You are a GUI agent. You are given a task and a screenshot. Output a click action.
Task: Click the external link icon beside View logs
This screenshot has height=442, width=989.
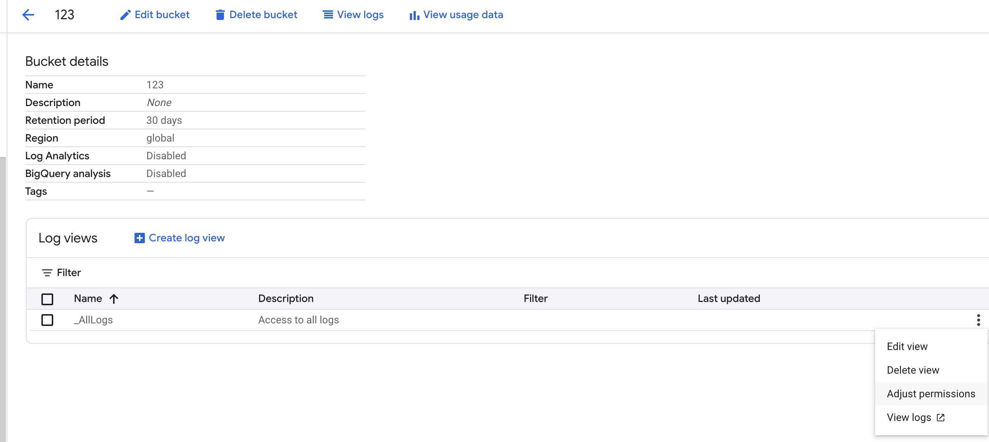(940, 417)
